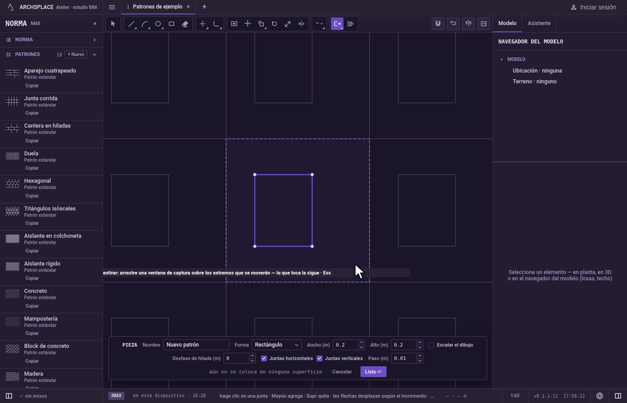Select the arrow pointer tool
The width and height of the screenshot is (627, 403).
(113, 24)
